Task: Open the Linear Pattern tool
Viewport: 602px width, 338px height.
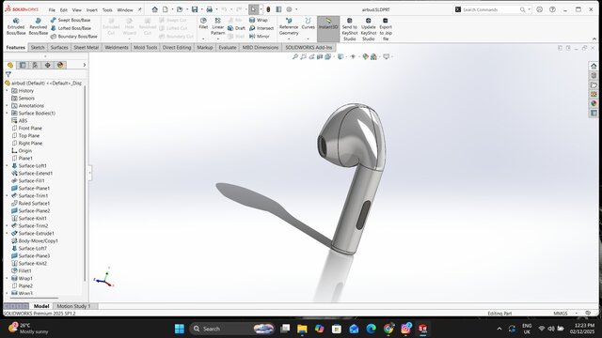Action: pyautogui.click(x=217, y=26)
